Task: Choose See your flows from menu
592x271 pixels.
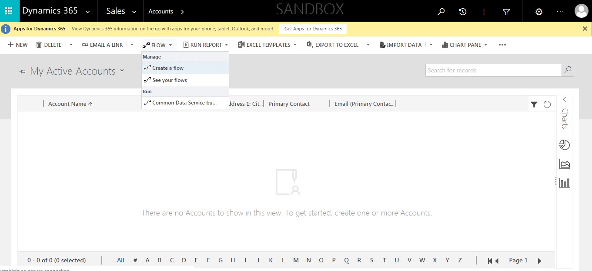Action: click(x=170, y=80)
